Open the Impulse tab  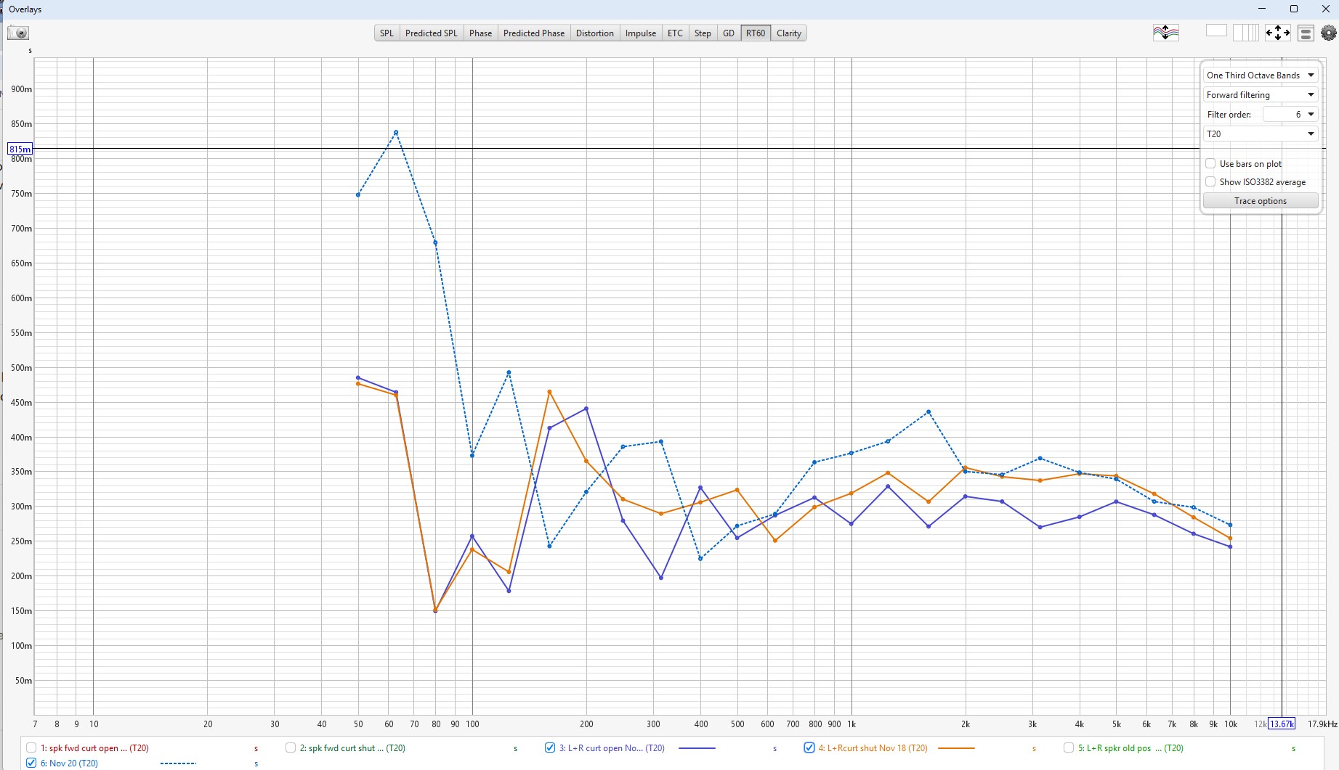[x=640, y=33]
